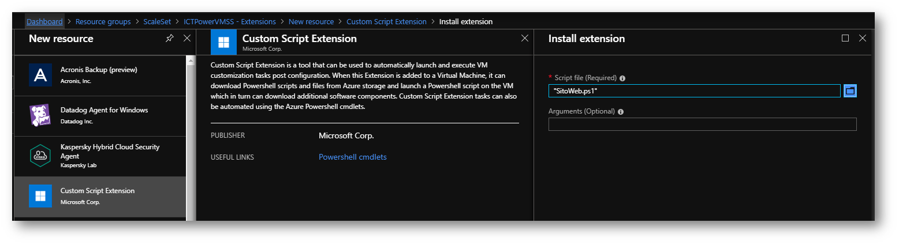
Task: Click the Arguments optional text field
Action: [x=702, y=125]
